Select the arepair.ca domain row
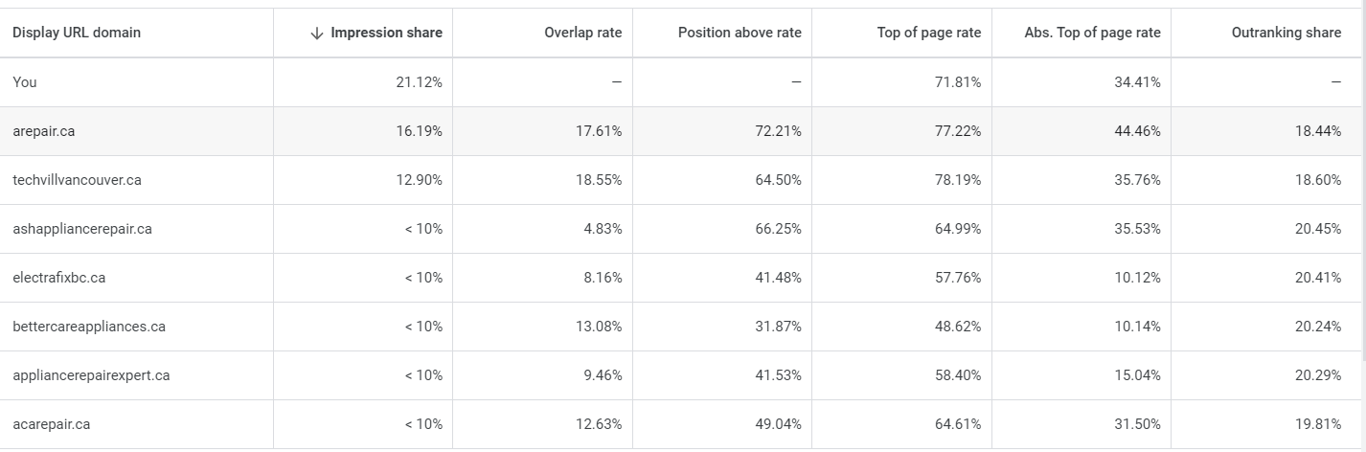1366x452 pixels. pos(43,131)
